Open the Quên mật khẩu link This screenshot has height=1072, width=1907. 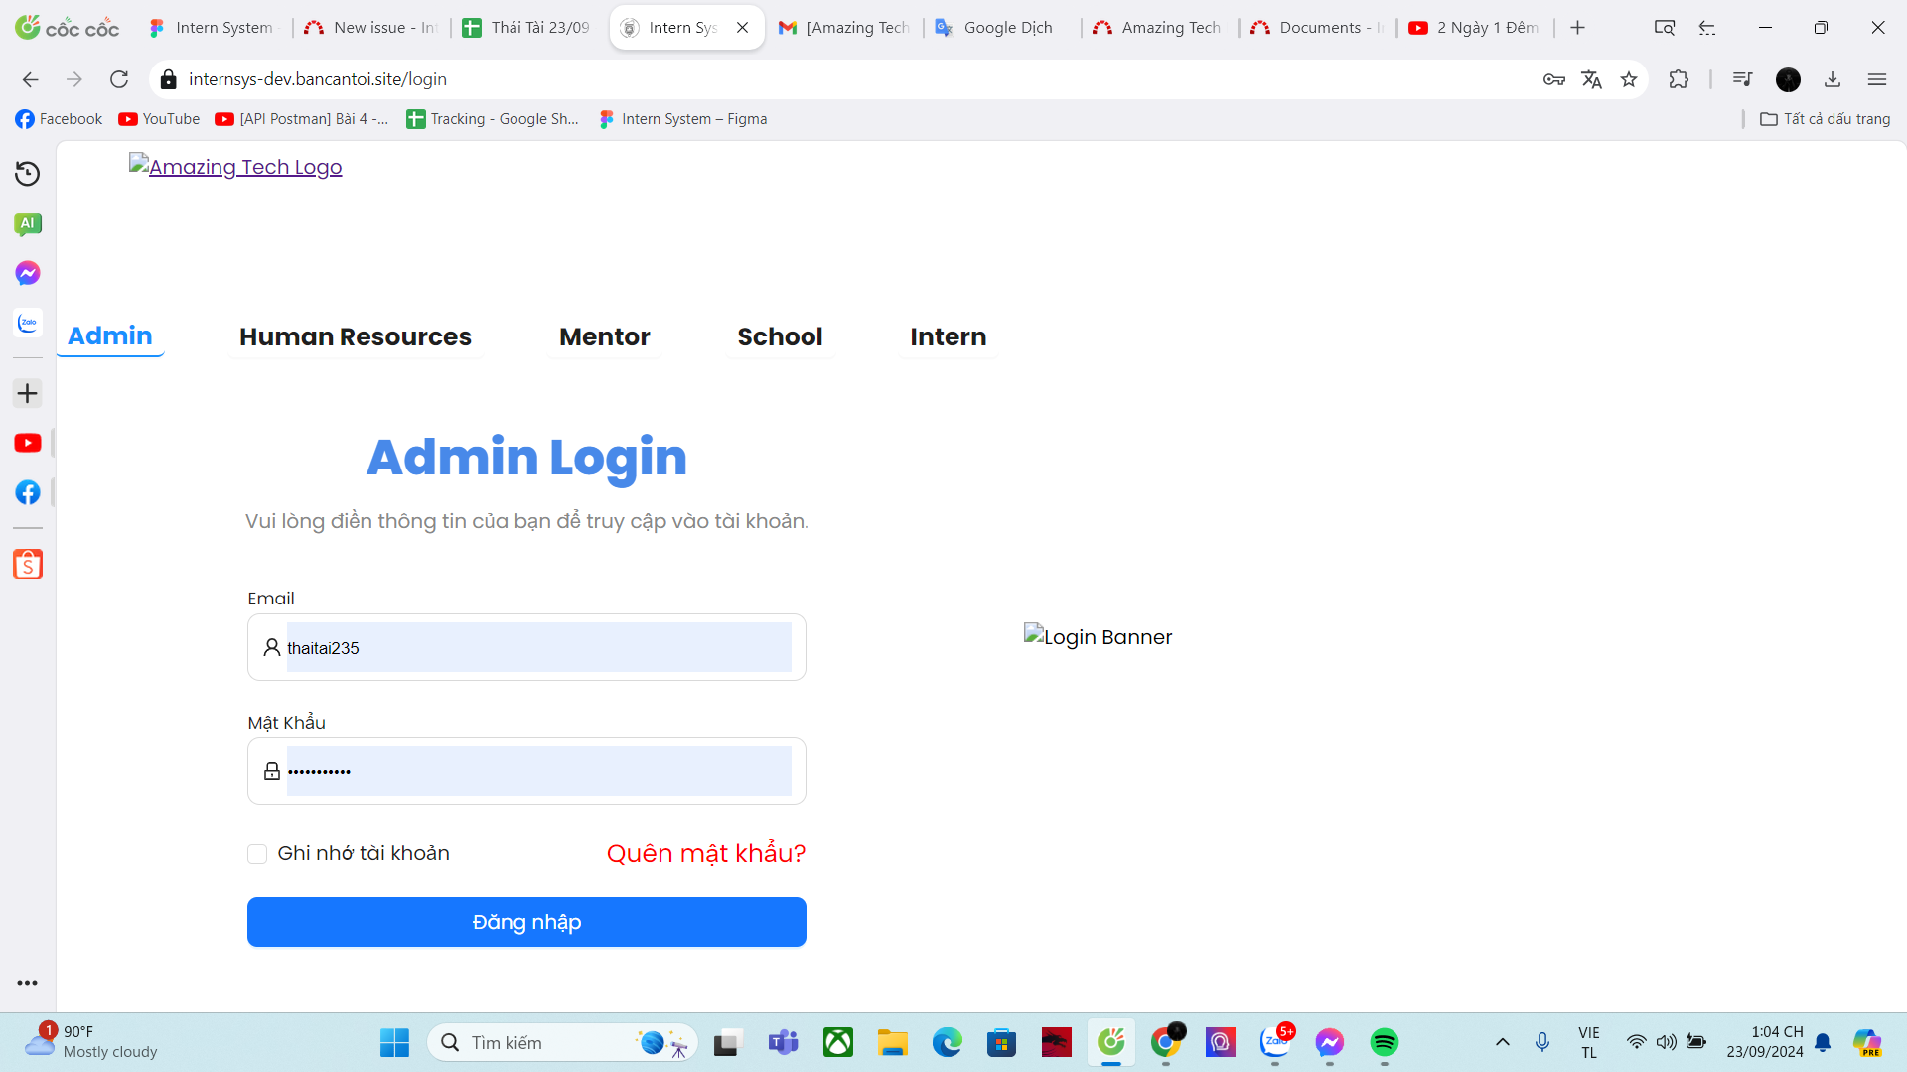click(x=705, y=853)
